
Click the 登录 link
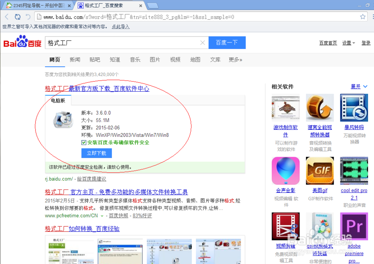click(x=366, y=43)
